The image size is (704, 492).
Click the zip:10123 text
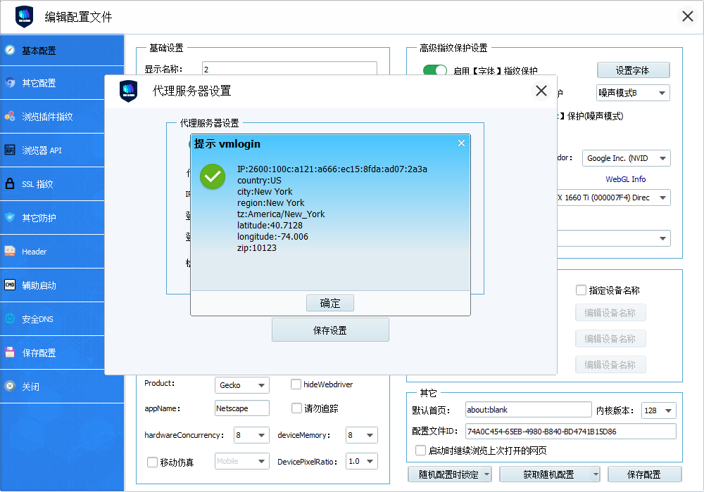(x=257, y=247)
